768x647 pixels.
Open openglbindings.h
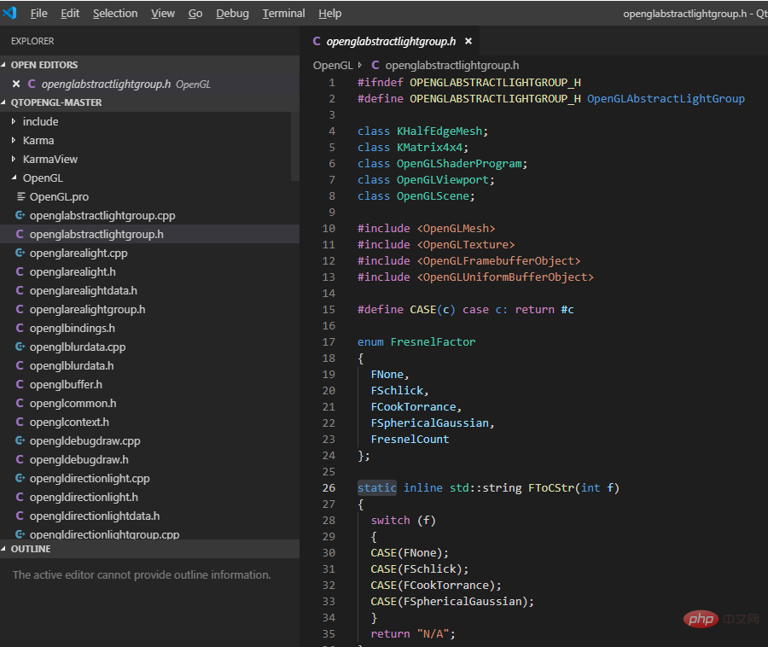tap(72, 328)
